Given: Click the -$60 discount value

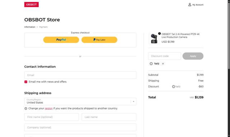Looking at the screenshot, I should pyautogui.click(x=201, y=86).
